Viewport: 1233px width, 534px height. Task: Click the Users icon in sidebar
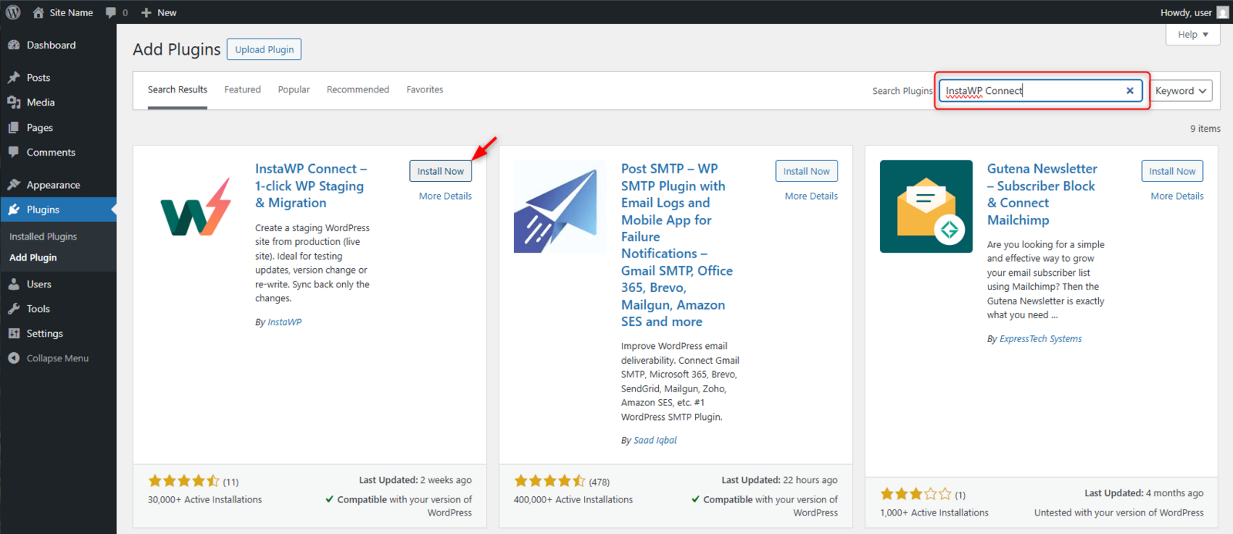tap(14, 284)
